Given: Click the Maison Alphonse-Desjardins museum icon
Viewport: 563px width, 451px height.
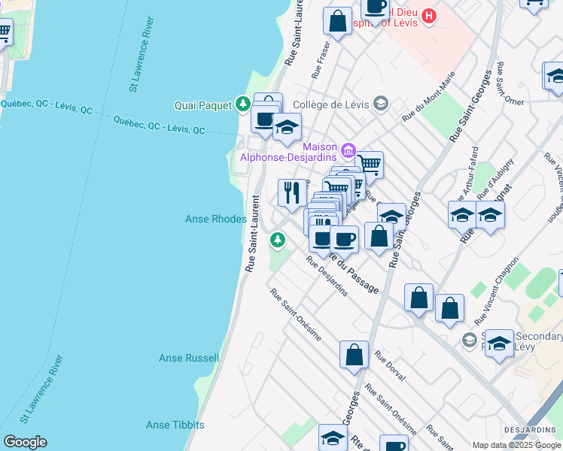Looking at the screenshot, I should pos(348,150).
